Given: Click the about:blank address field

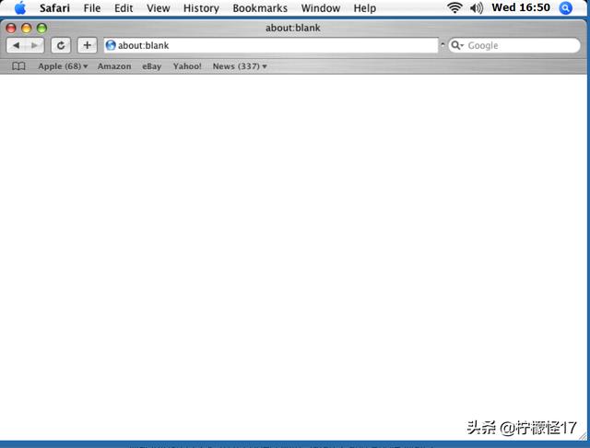Looking at the screenshot, I should 277,45.
